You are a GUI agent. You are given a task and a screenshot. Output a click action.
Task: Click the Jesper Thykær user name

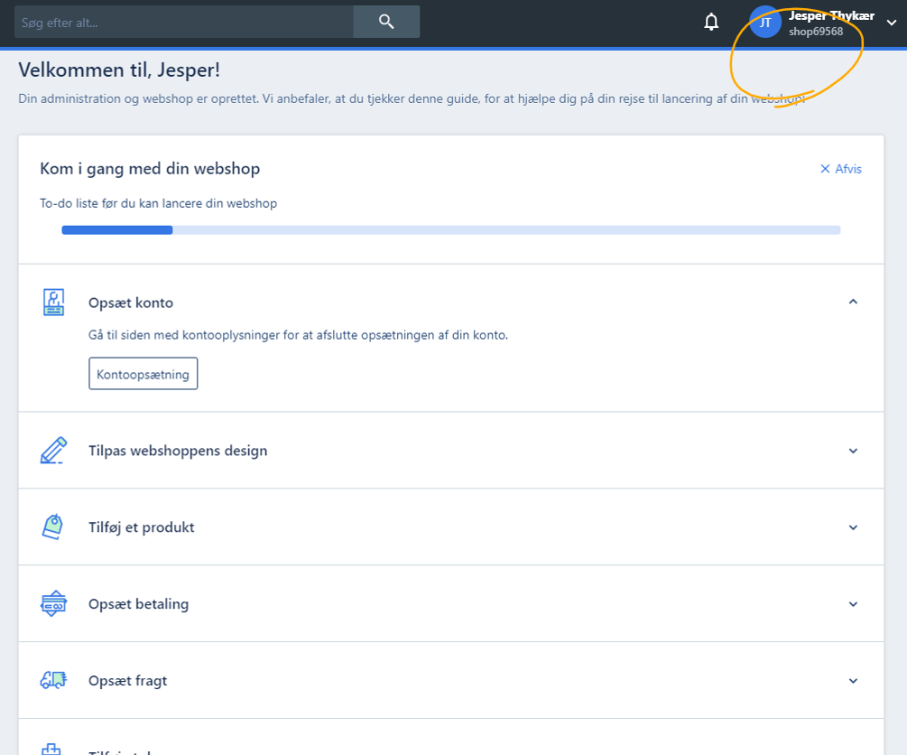831,15
